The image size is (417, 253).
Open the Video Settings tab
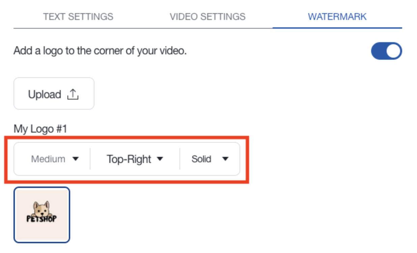pos(207,17)
